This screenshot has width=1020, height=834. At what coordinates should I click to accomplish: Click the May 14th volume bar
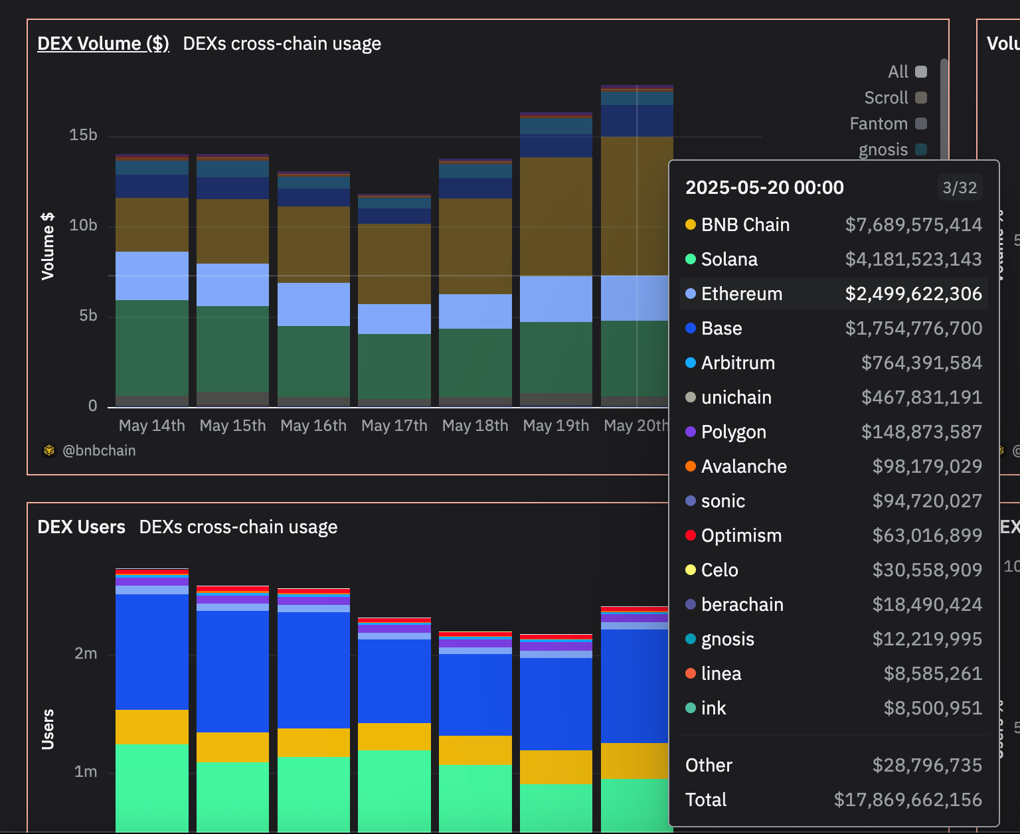[152, 280]
